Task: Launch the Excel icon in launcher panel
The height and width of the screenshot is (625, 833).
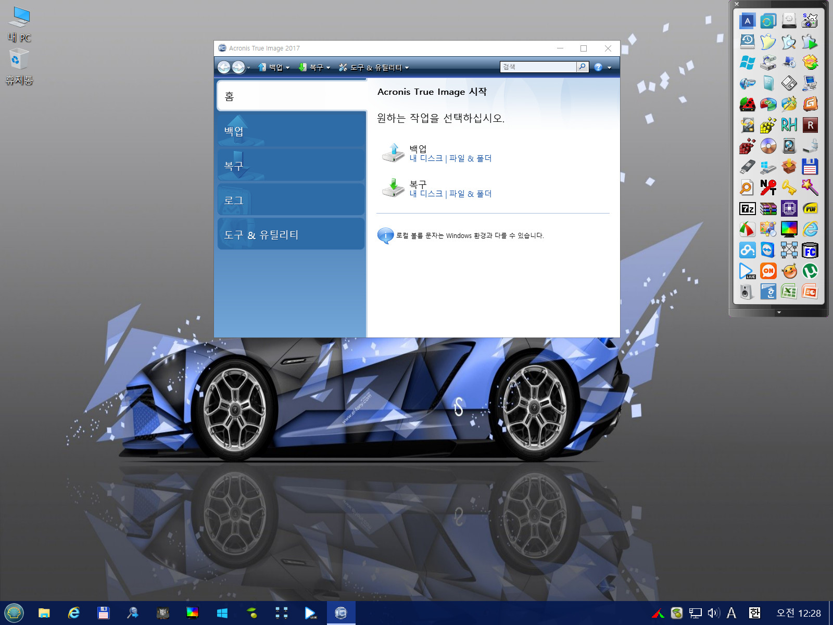Action: [x=789, y=292]
